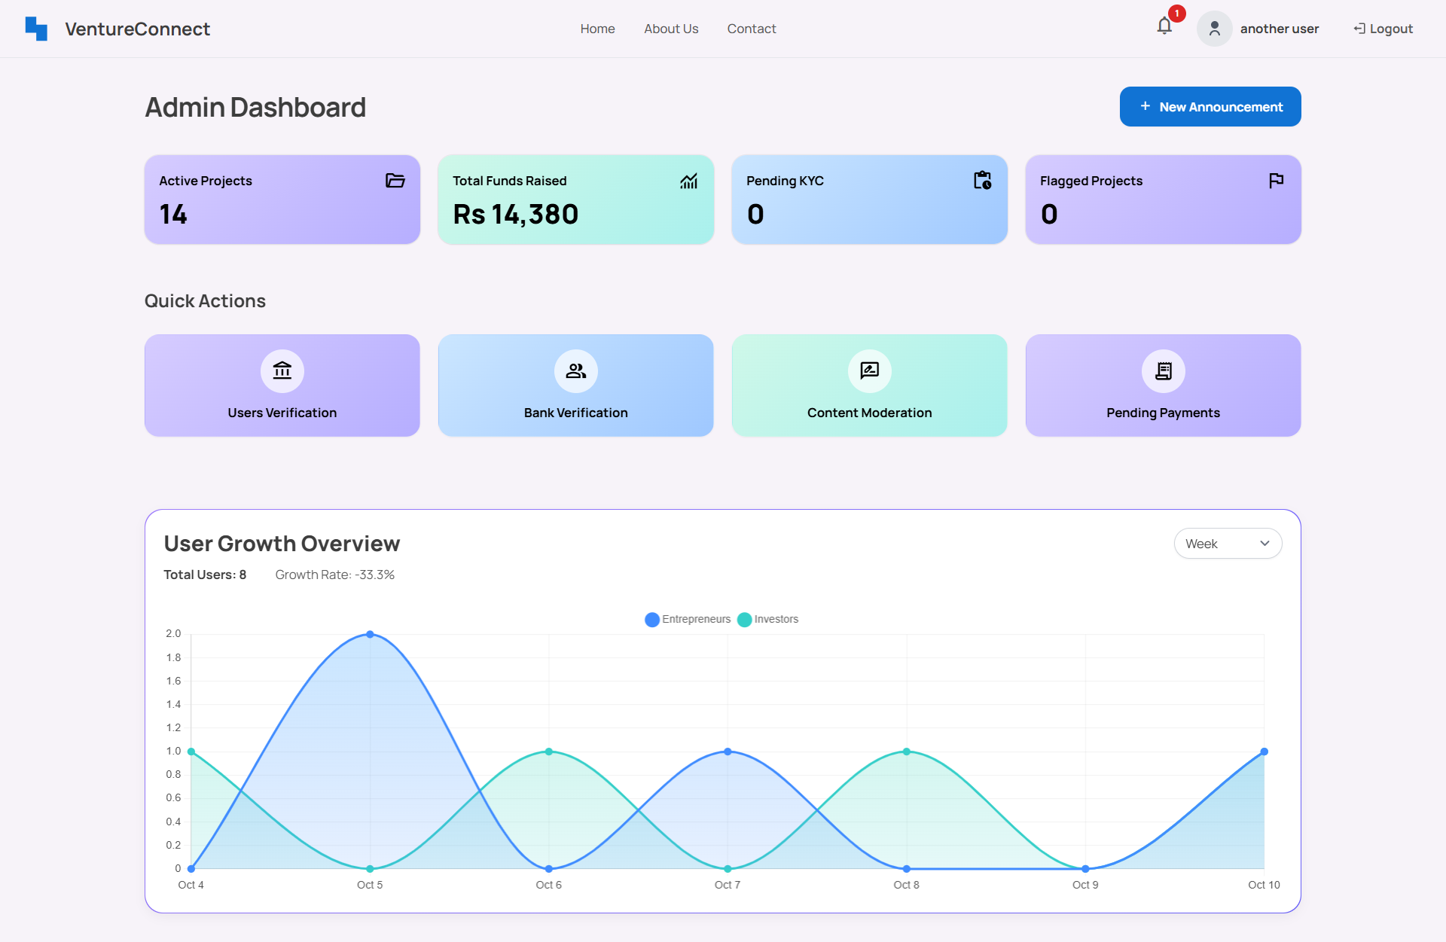This screenshot has height=942, width=1446.
Task: Click the Users Verification bank icon
Action: pyautogui.click(x=282, y=370)
